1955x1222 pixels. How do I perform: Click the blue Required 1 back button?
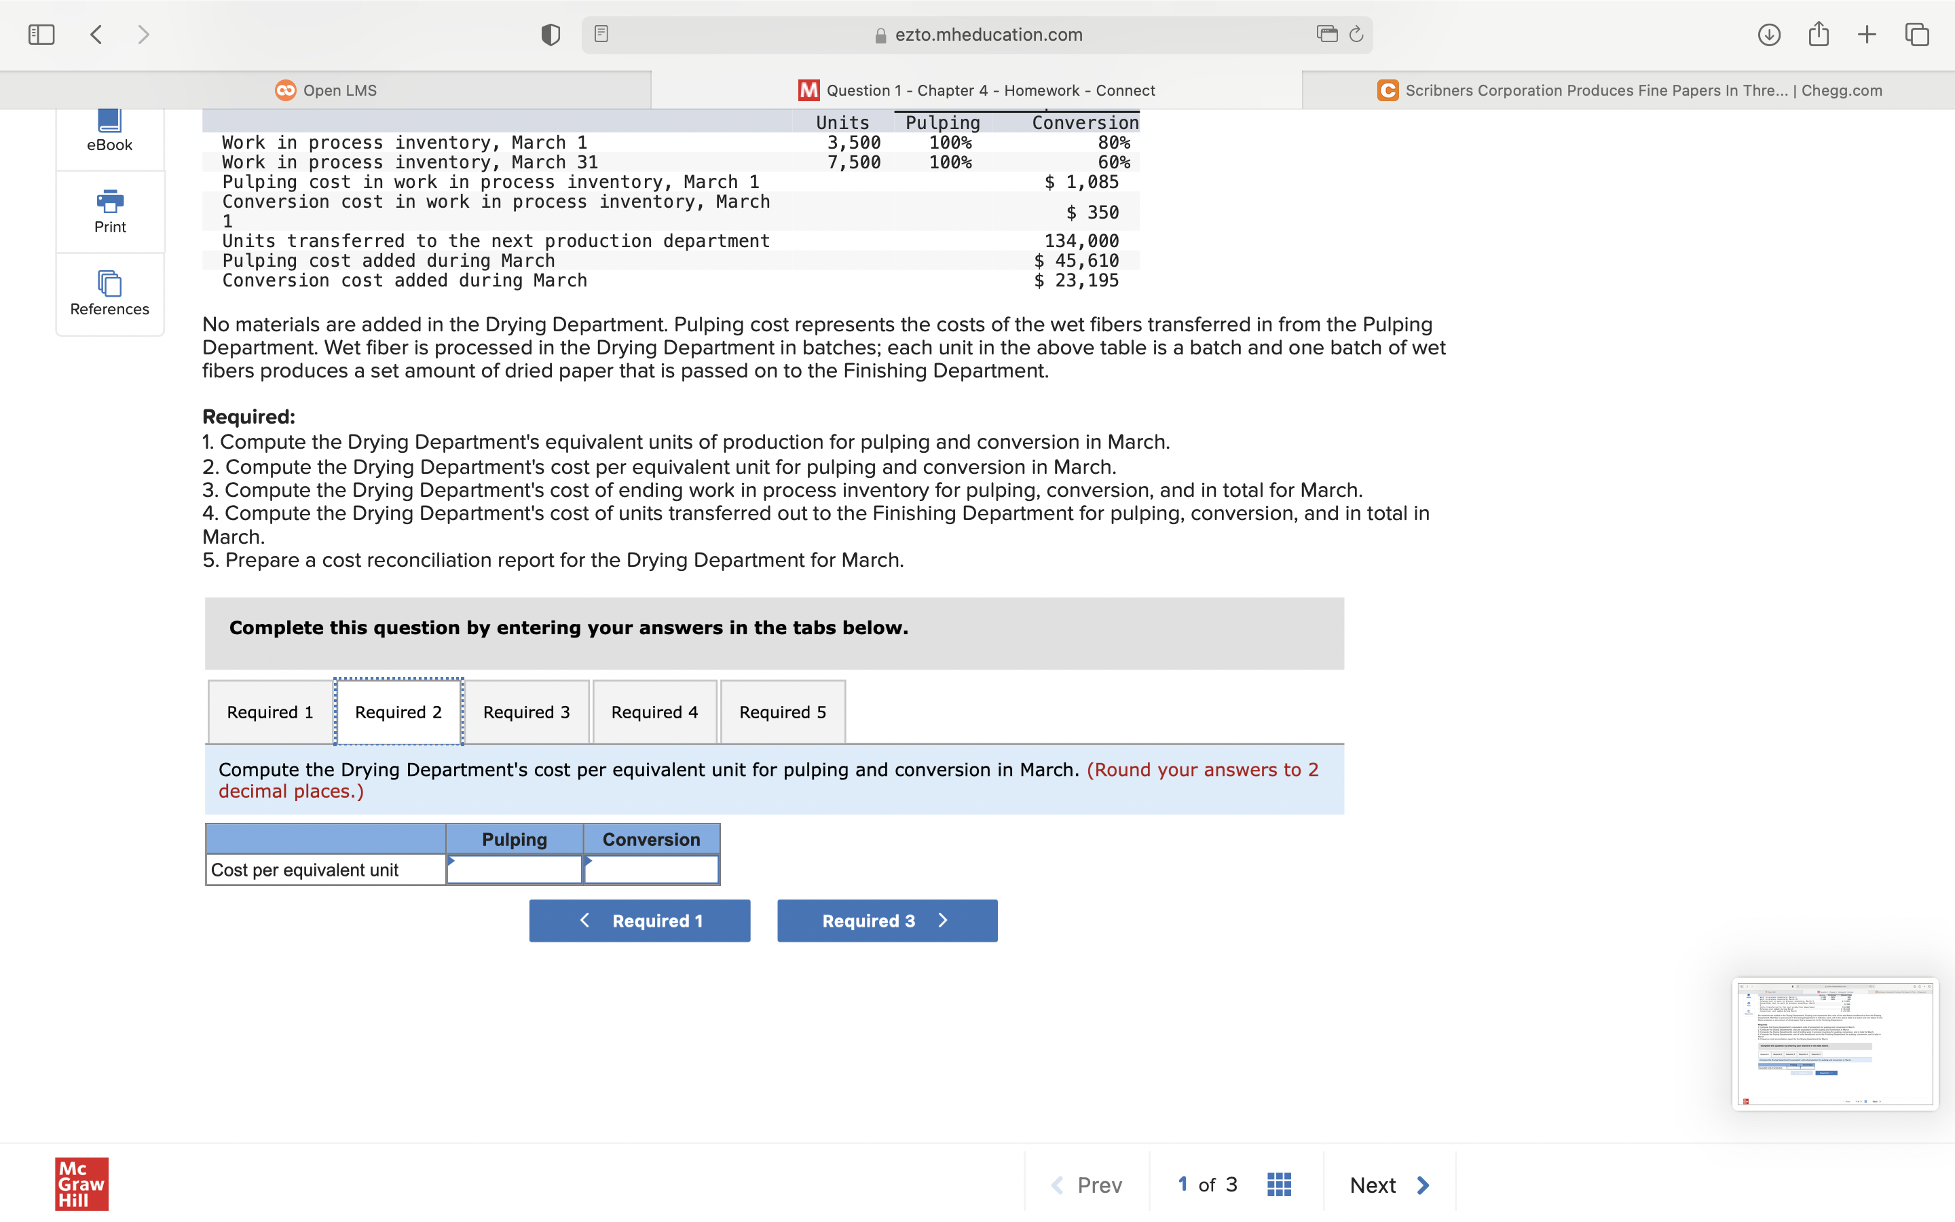[x=639, y=921]
